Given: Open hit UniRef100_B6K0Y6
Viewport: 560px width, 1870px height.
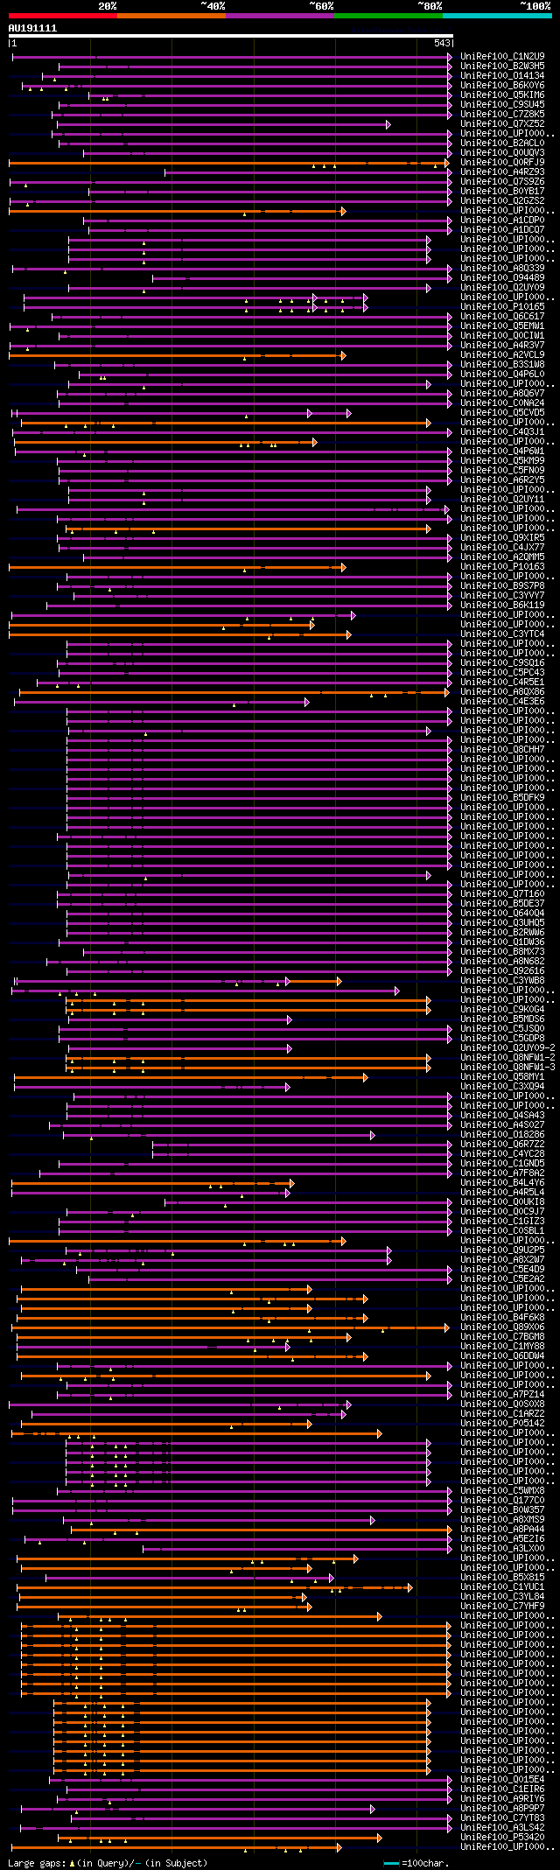Looking at the screenshot, I should click(502, 85).
